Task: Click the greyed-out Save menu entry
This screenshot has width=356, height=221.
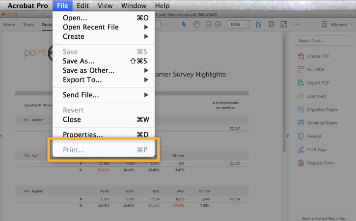Action: (x=104, y=52)
